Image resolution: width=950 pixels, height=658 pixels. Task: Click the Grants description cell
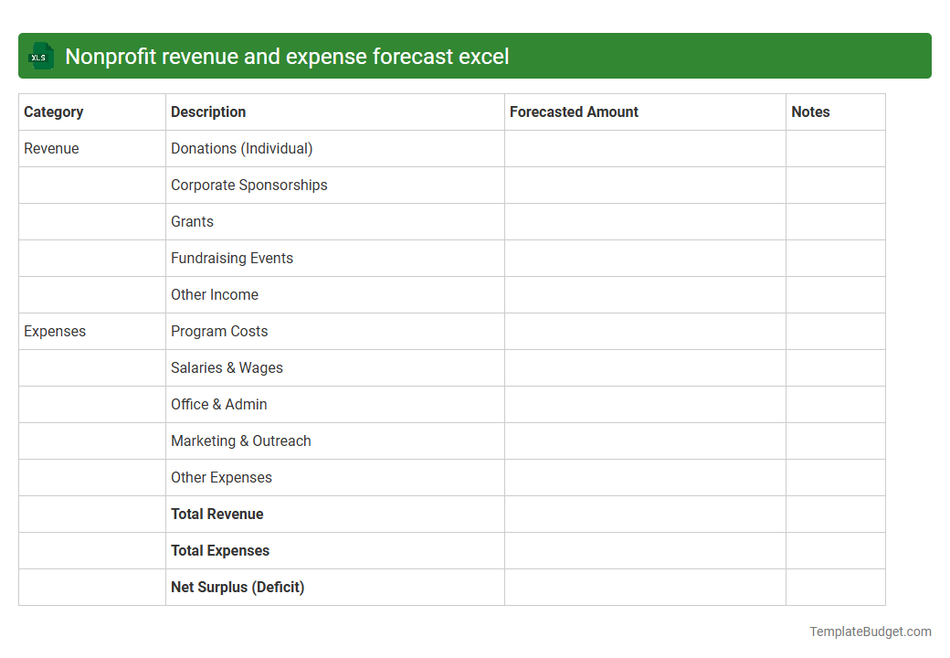192,221
